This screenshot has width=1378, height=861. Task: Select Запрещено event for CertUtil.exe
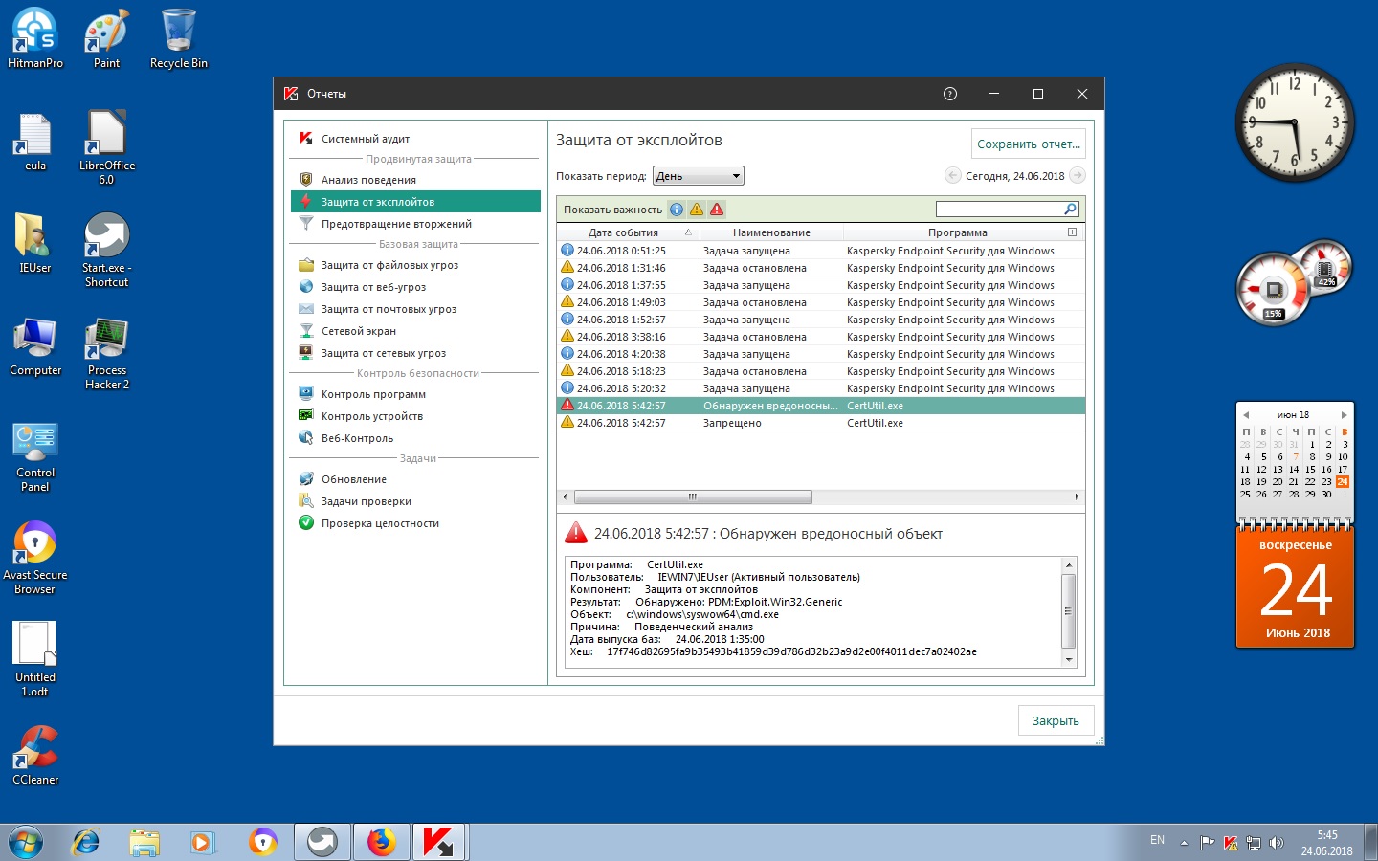pyautogui.click(x=821, y=423)
